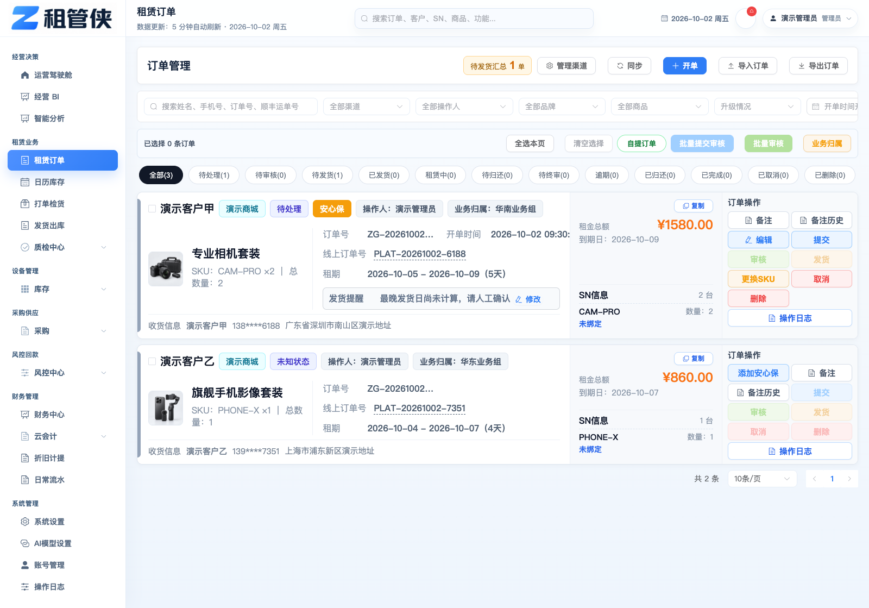Viewport: 869px width, 608px height.
Task: Open the 旗舰手机影像套装 product thumbnail
Action: 166,408
